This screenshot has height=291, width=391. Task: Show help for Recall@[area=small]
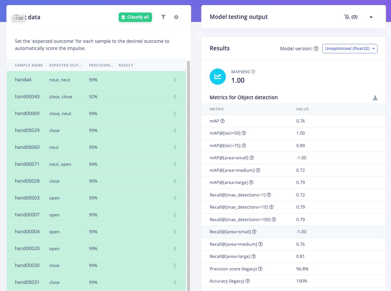(x=254, y=232)
